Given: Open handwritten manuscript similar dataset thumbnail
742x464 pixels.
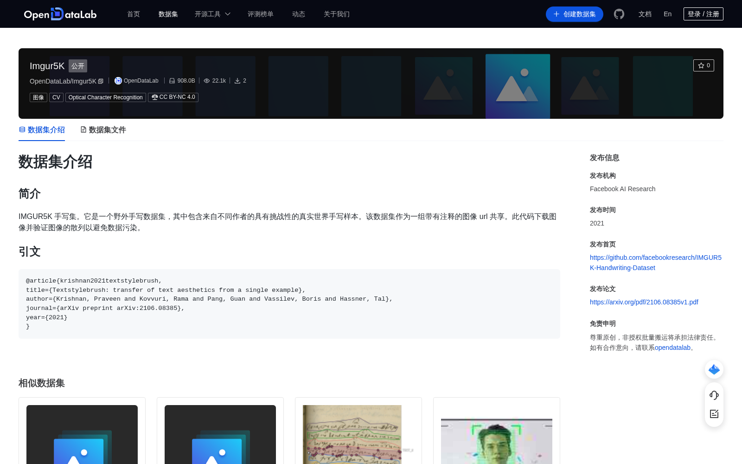Looking at the screenshot, I should click(352, 434).
